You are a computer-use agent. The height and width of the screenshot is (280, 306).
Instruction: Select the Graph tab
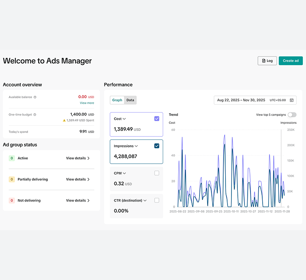tap(117, 100)
